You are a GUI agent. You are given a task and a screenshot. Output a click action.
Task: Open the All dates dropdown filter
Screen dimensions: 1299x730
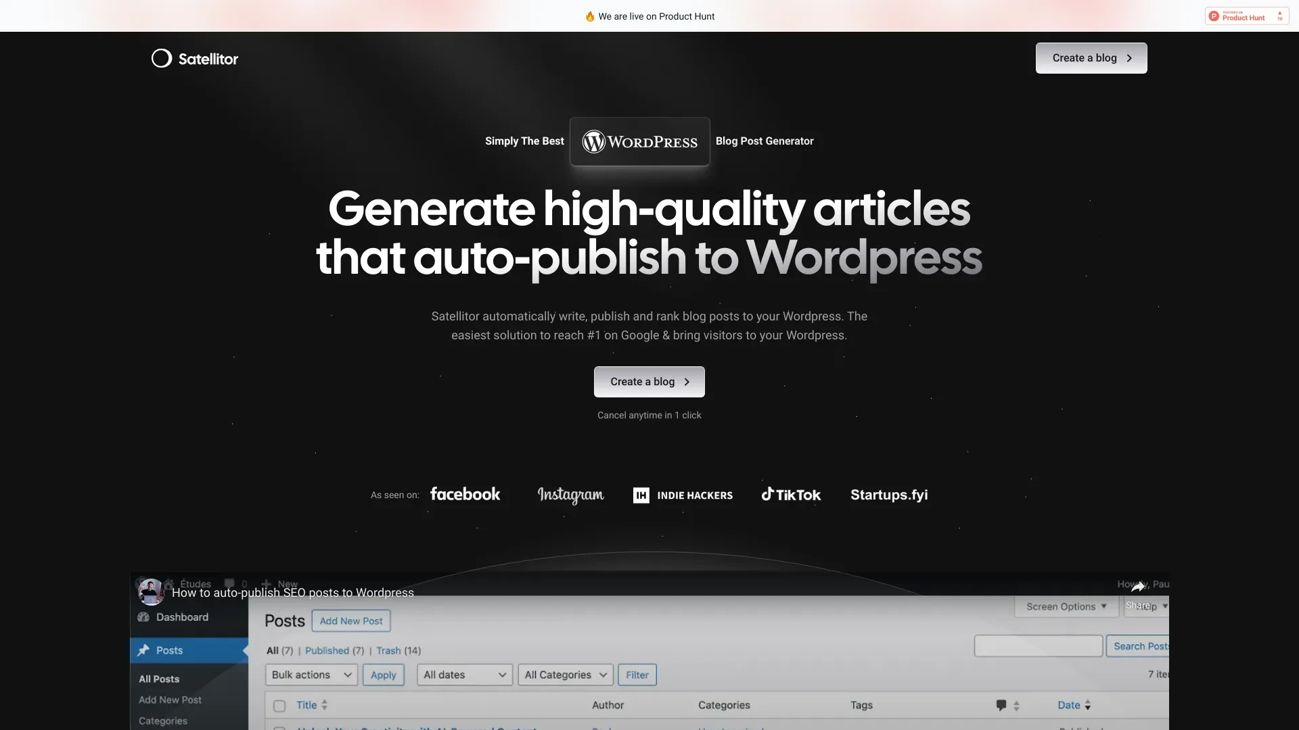461,674
